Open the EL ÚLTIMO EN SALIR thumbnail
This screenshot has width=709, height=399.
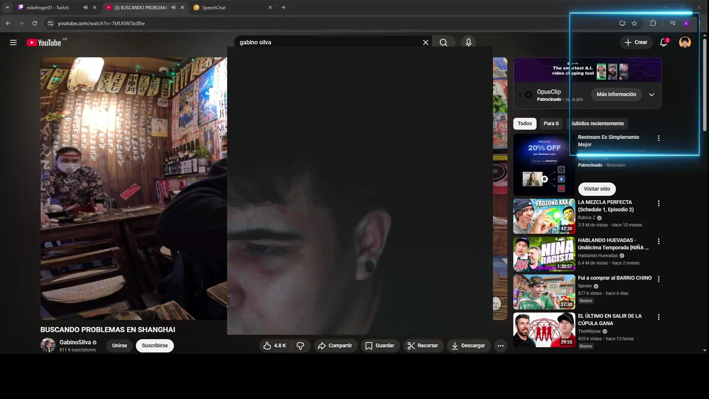(x=544, y=330)
